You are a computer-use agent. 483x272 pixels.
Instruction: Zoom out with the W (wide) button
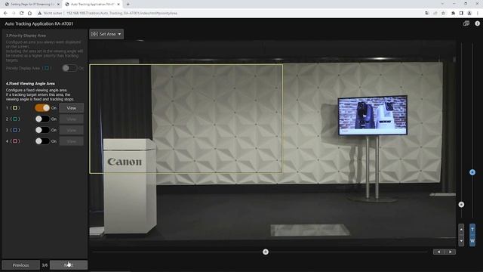tap(472, 241)
